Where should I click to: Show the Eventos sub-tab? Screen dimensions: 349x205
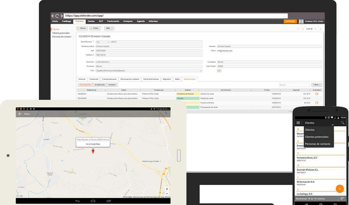coord(112,85)
